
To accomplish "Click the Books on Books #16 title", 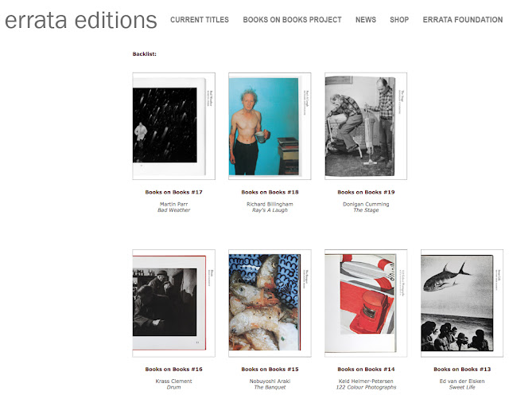I will (173, 370).
